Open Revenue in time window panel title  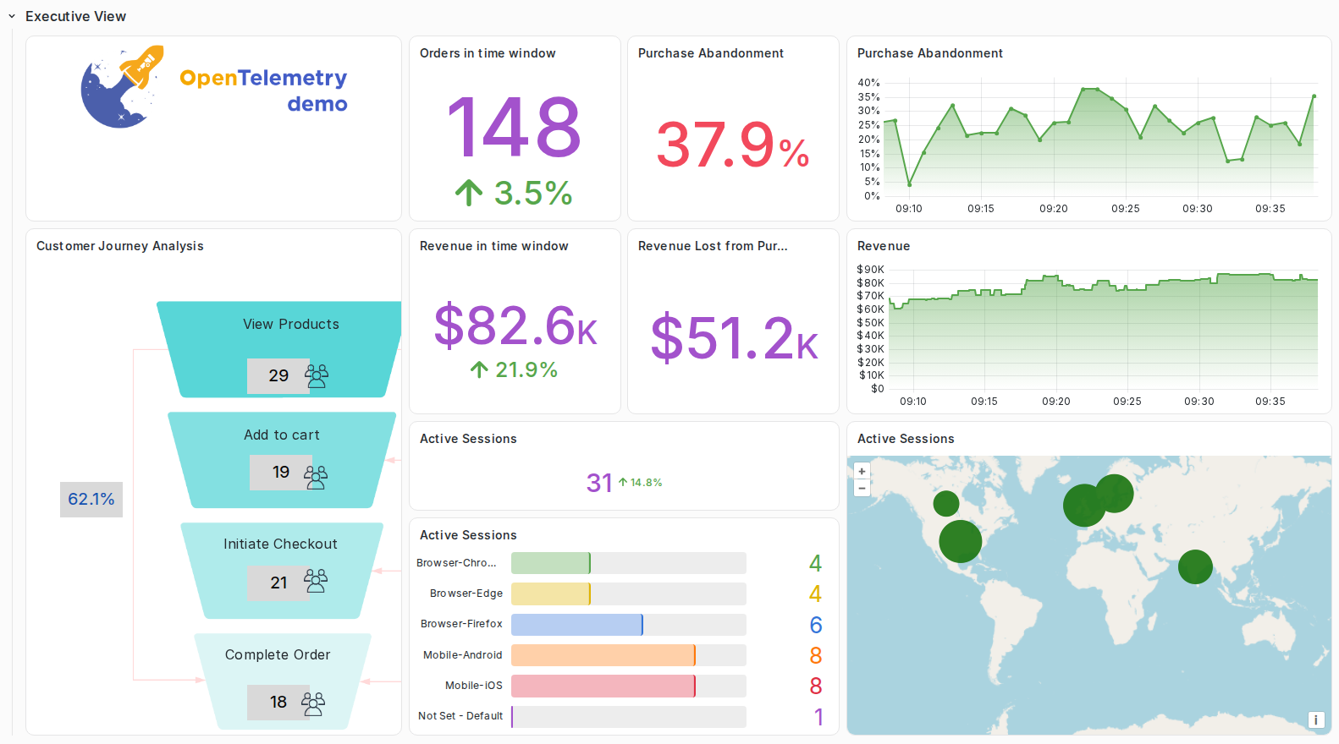494,246
